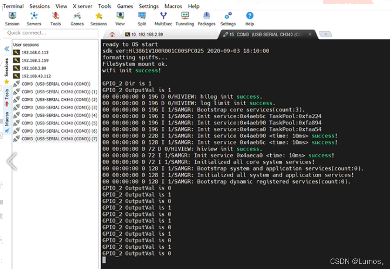Open the Games menu
This screenshot has width=390, height=269.
pyautogui.click(x=125, y=6)
